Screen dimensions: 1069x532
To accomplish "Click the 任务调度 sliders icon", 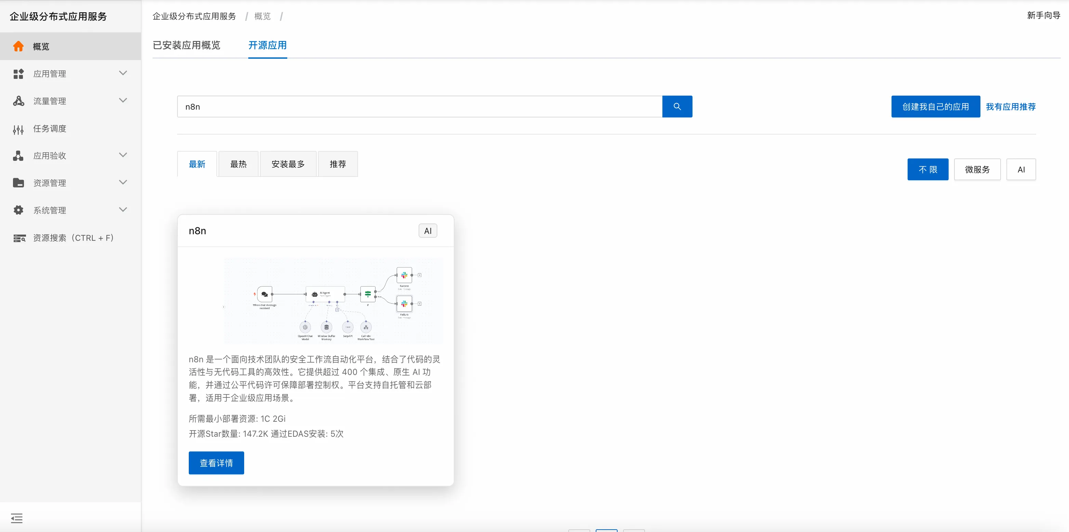I will tap(18, 129).
